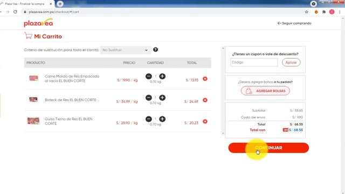The width and height of the screenshot is (345, 194).
Task: Click Bisteck de Res EL BUEN CORTE name
Action: pos(71,100)
